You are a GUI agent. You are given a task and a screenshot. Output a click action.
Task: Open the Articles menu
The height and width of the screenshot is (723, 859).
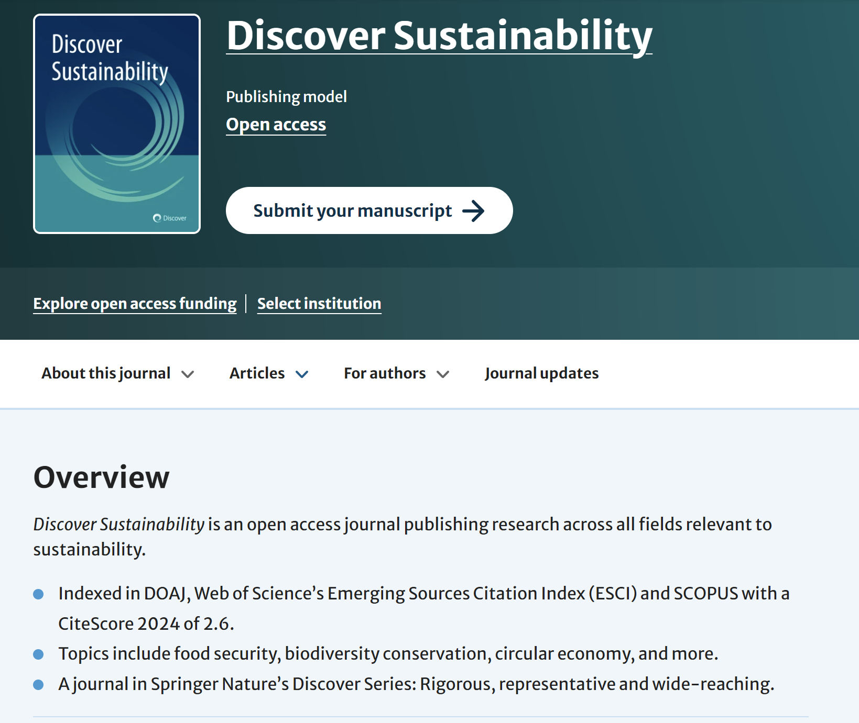pos(269,373)
